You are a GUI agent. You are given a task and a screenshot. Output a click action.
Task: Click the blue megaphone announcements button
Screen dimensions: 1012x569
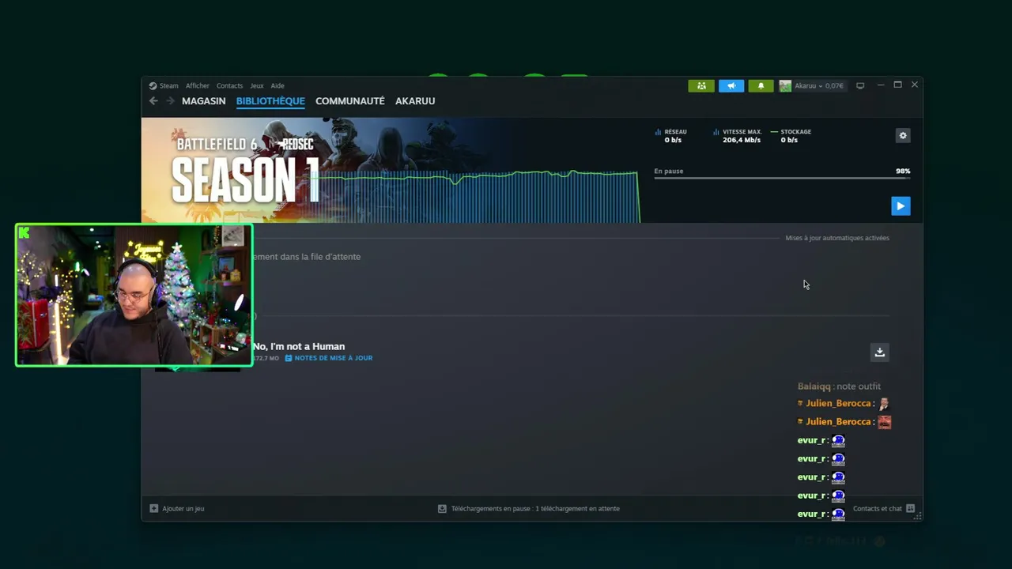[x=731, y=85]
